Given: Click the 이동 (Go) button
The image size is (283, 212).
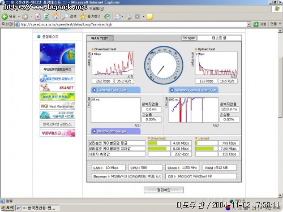Looking at the screenshot, I should click(x=260, y=24).
